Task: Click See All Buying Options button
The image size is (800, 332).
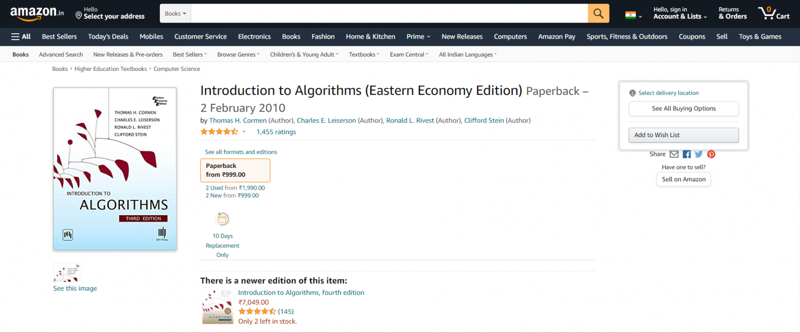Action: pyautogui.click(x=683, y=108)
